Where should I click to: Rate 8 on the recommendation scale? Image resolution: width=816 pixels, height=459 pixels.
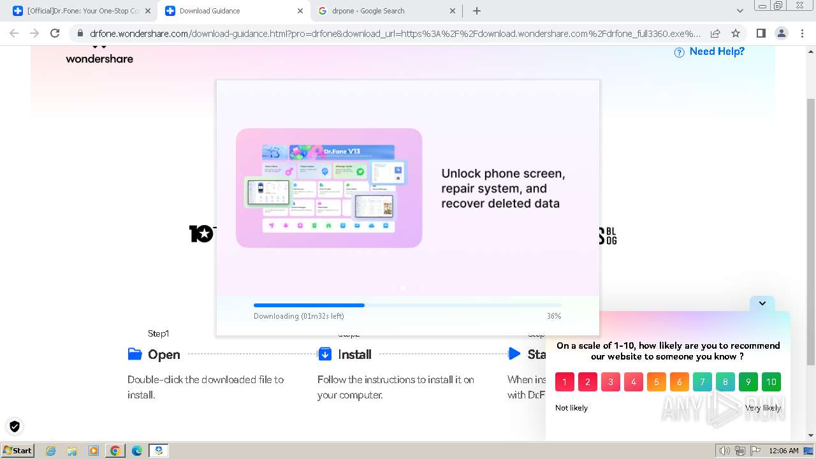(x=725, y=382)
